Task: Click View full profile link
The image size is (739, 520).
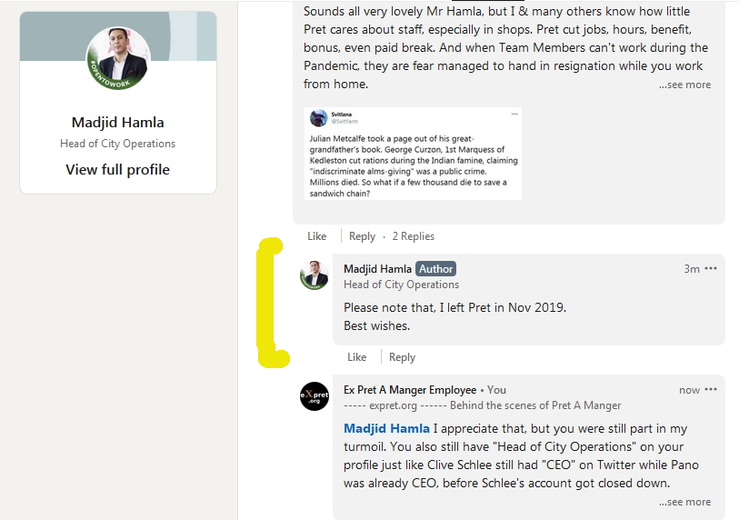Action: [x=117, y=170]
